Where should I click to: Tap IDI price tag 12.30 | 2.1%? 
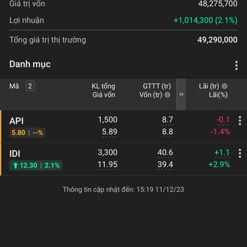(35, 165)
